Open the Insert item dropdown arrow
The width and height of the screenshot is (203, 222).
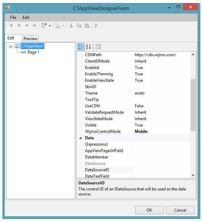pyautogui.click(x=63, y=26)
